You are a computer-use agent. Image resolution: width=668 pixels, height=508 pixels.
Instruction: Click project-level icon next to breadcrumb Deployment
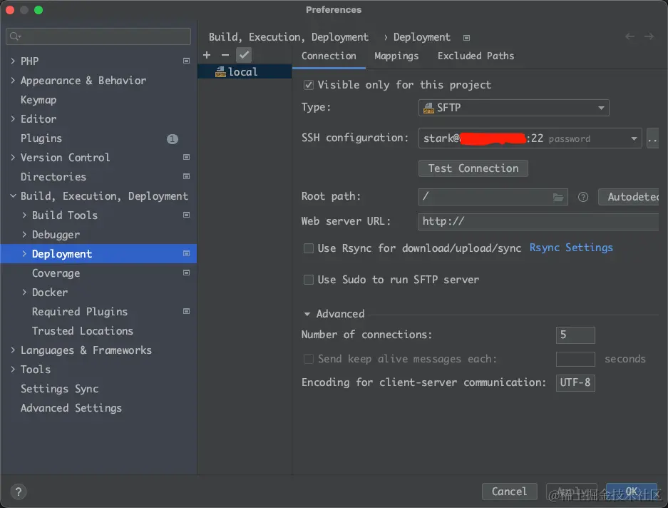pos(466,38)
